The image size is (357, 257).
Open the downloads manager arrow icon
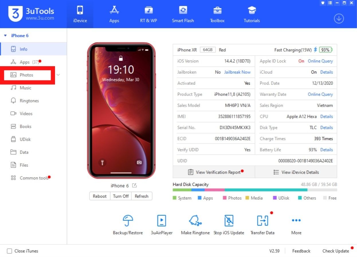(339, 19)
